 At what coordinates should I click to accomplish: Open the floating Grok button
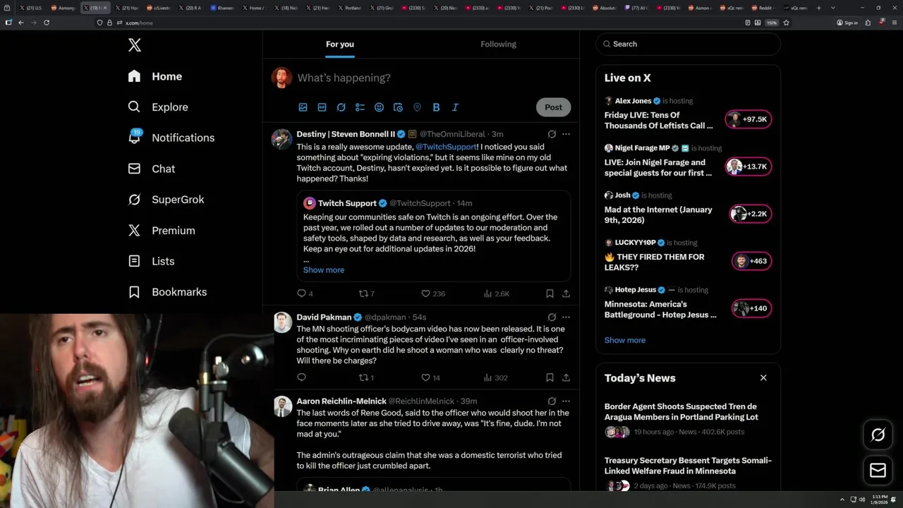pos(878,435)
